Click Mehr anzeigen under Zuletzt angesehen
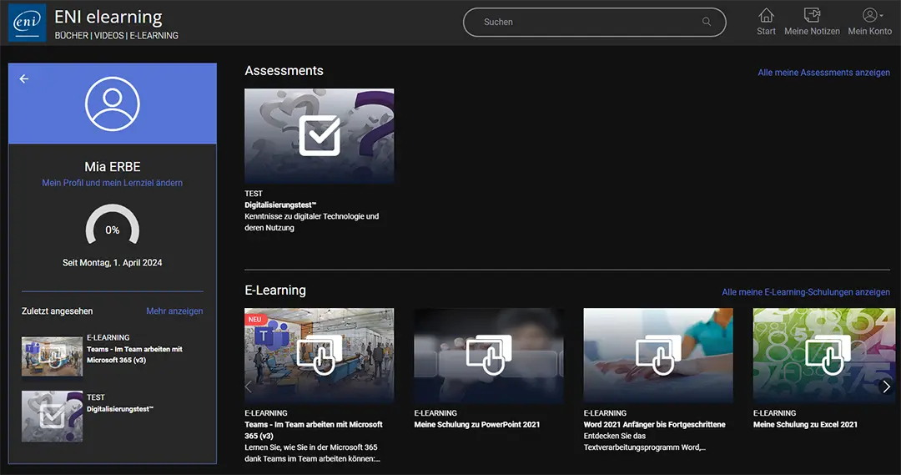Viewport: 901px width, 475px height. tap(174, 311)
